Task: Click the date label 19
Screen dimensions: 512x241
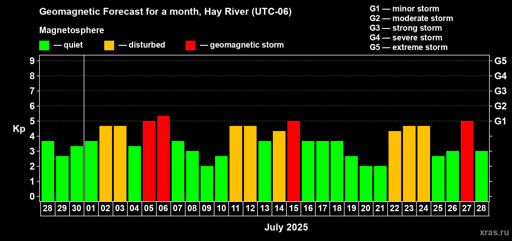Action: click(351, 208)
